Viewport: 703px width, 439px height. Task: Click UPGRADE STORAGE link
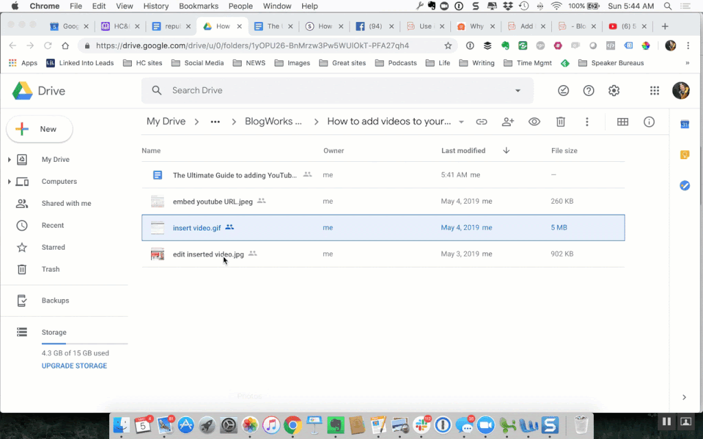tap(74, 366)
